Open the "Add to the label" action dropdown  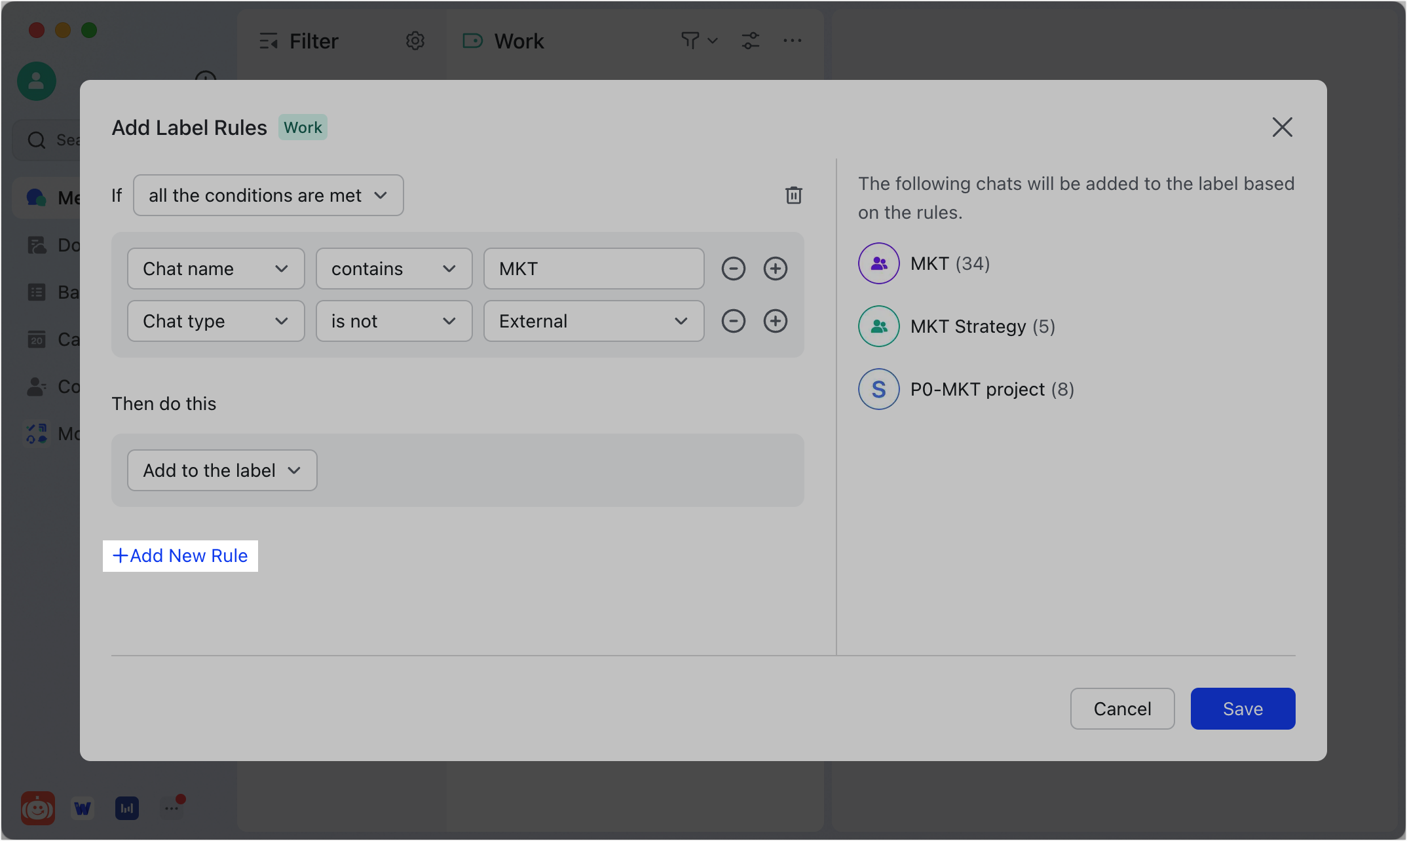point(221,470)
